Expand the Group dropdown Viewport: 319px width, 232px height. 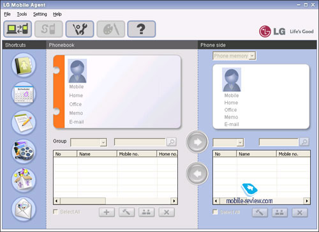(x=103, y=143)
